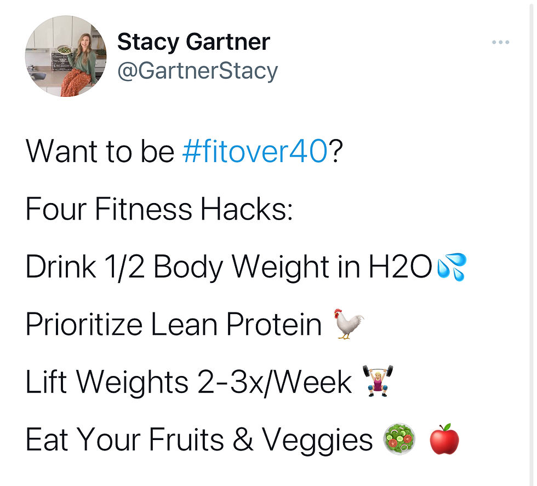Click the words "Lean Protein"
The width and height of the screenshot is (537, 486).
point(236,325)
